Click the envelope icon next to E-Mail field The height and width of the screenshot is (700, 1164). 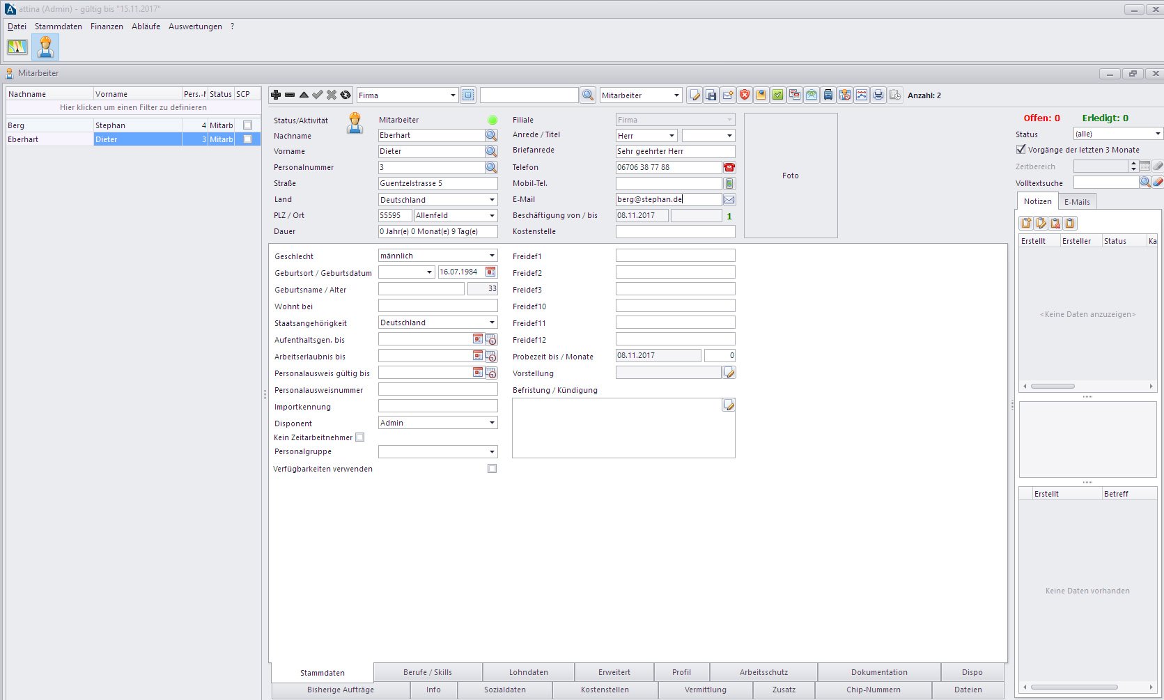point(729,199)
